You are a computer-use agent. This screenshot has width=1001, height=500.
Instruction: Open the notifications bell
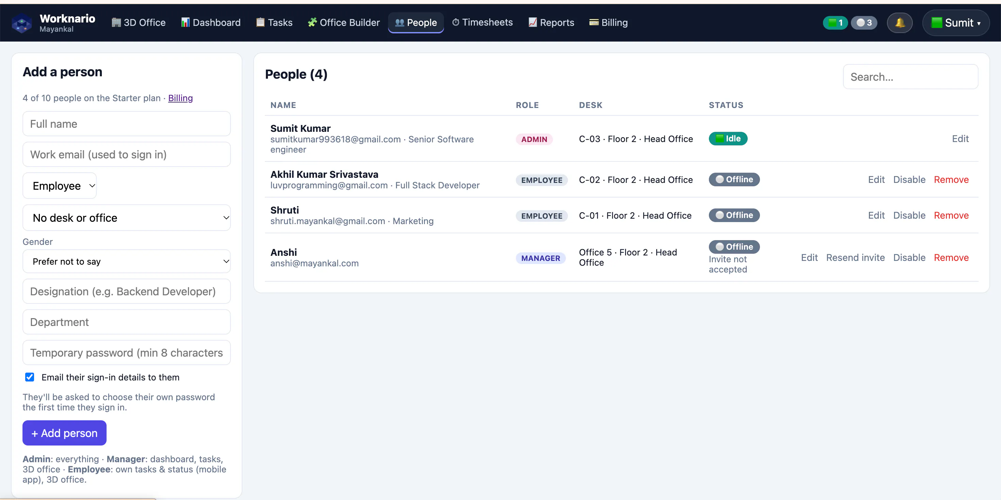[900, 22]
